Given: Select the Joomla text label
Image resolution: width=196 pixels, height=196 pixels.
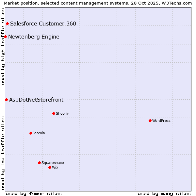Looking at the screenshot, I should pos(39,133).
